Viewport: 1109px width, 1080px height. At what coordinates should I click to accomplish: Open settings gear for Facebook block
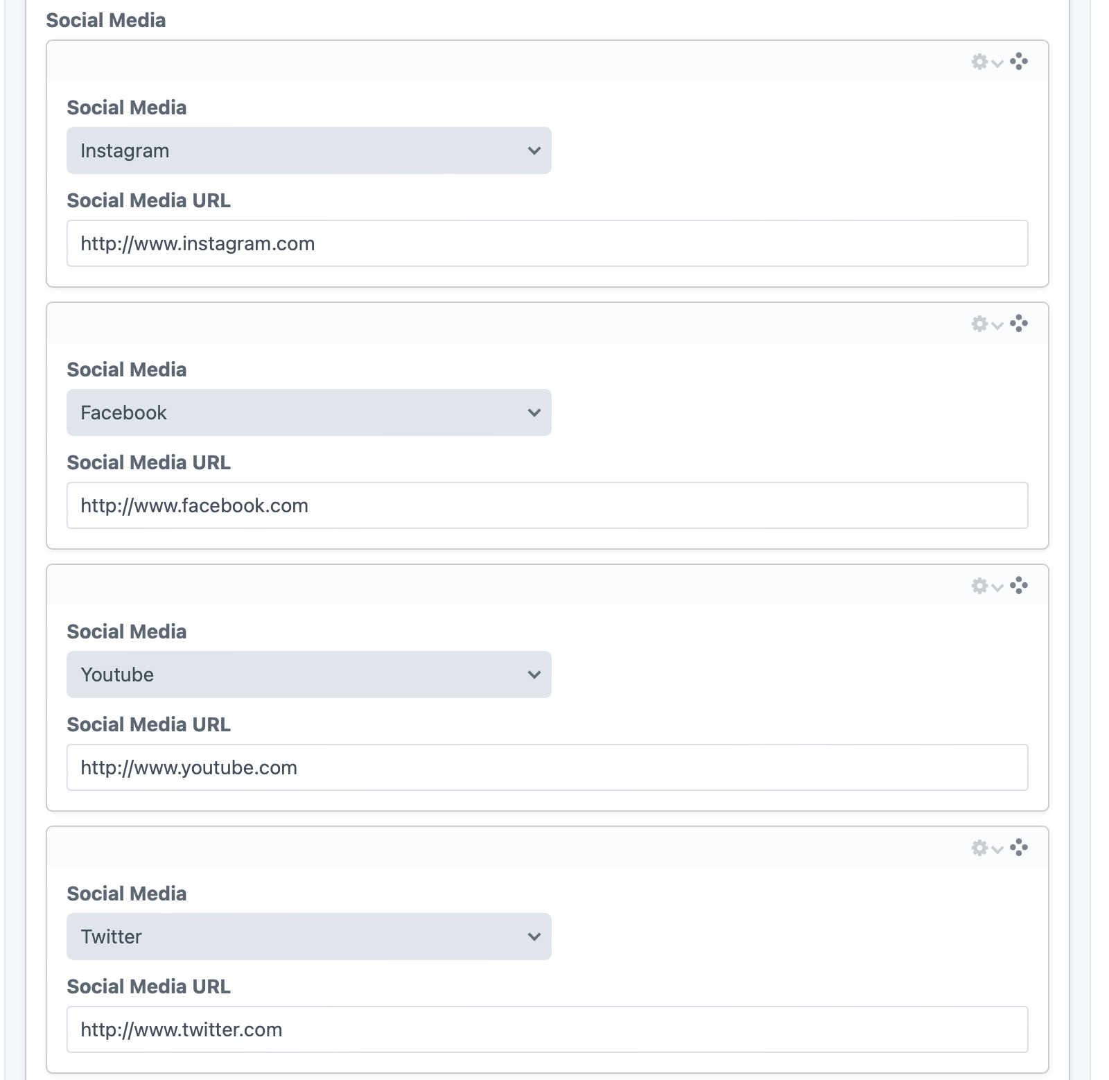(x=986, y=324)
